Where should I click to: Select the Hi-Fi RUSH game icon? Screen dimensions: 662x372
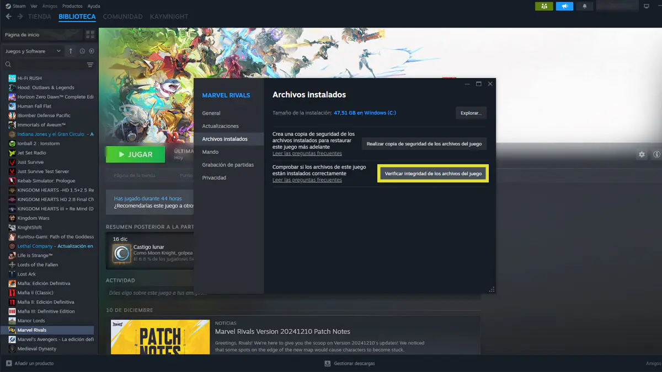(x=12, y=78)
